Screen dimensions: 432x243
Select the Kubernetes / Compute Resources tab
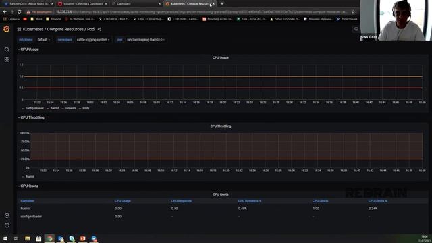[x=190, y=4]
